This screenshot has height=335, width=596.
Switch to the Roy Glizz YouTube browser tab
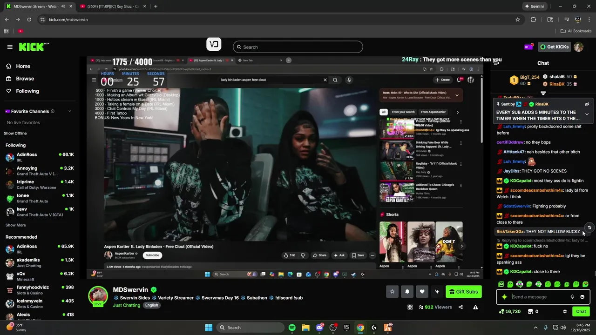[x=113, y=7]
